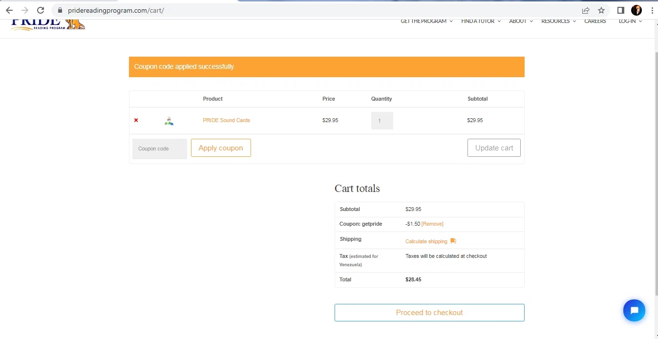
Task: Click the Calculate shipping link
Action: click(426, 241)
